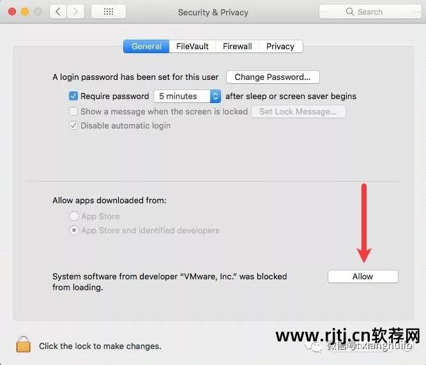This screenshot has width=426, height=365.
Task: Click the back navigation arrow
Action: (58, 12)
